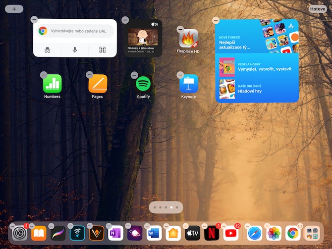This screenshot has height=249, width=332.
Task: Open the Books app in the dock
Action: point(39,233)
